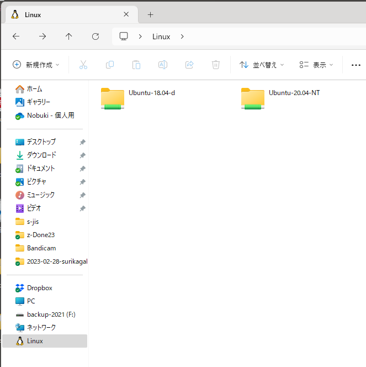Click the Rename icon in toolbar
The height and width of the screenshot is (367, 366).
(x=163, y=65)
